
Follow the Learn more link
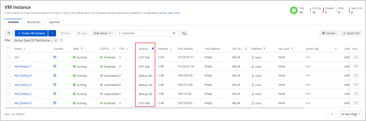(174, 13)
